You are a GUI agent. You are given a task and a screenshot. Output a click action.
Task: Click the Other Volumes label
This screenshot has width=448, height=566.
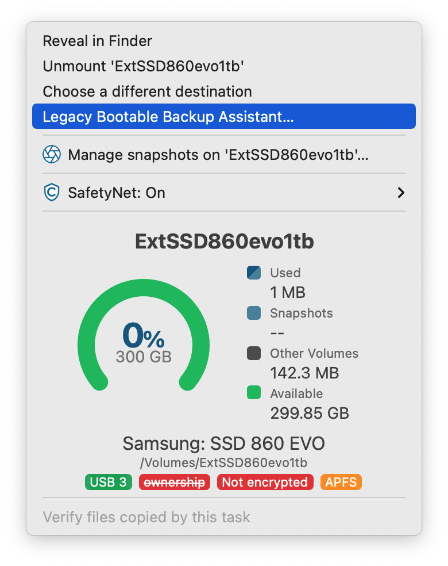pos(314,353)
